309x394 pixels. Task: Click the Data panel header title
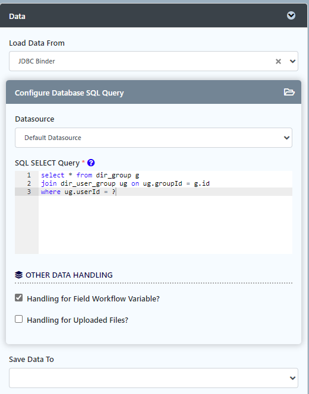pyautogui.click(x=17, y=17)
